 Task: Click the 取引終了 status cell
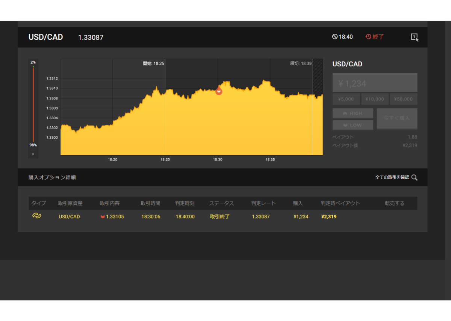(x=219, y=217)
